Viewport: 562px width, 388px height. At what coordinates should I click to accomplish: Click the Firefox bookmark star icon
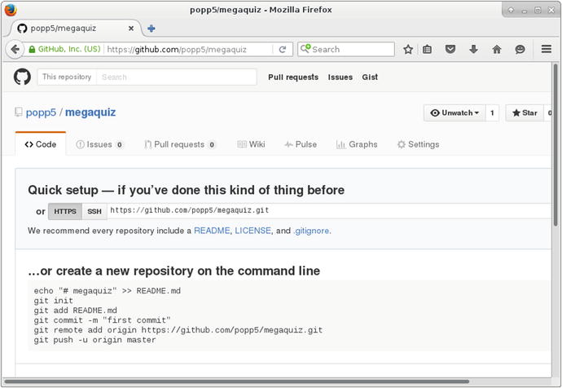[408, 49]
